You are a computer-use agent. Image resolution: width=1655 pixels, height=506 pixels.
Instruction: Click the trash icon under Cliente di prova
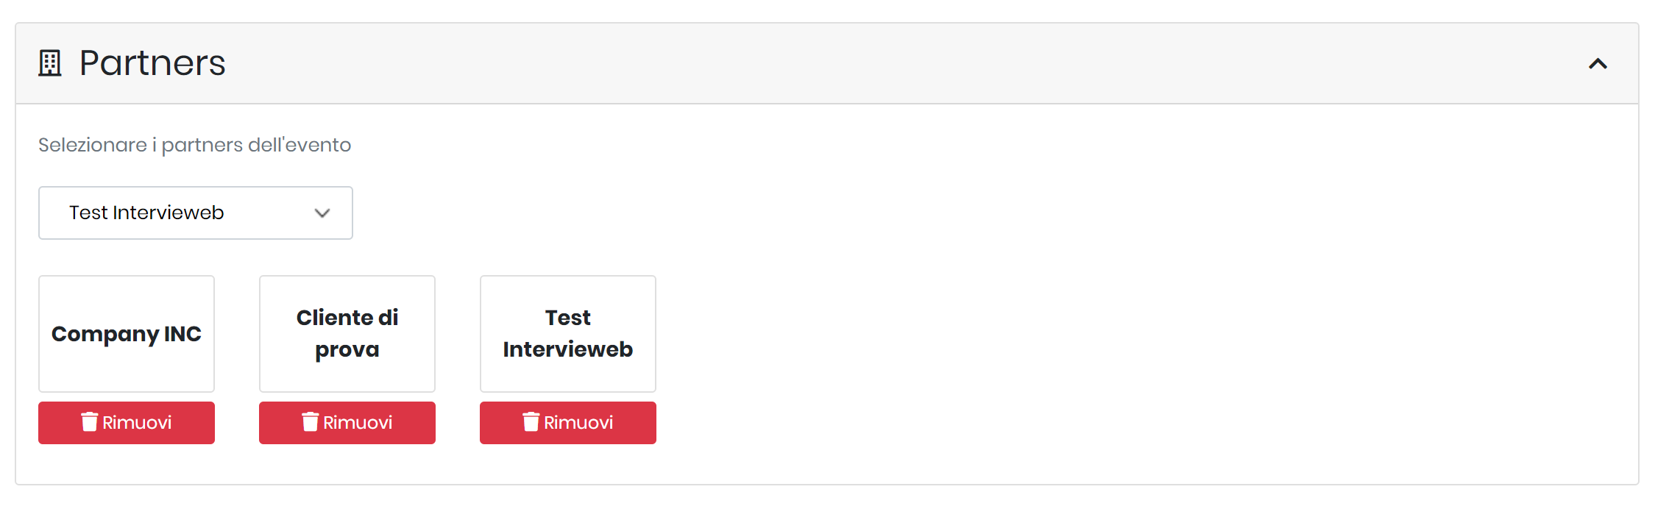coord(311,421)
